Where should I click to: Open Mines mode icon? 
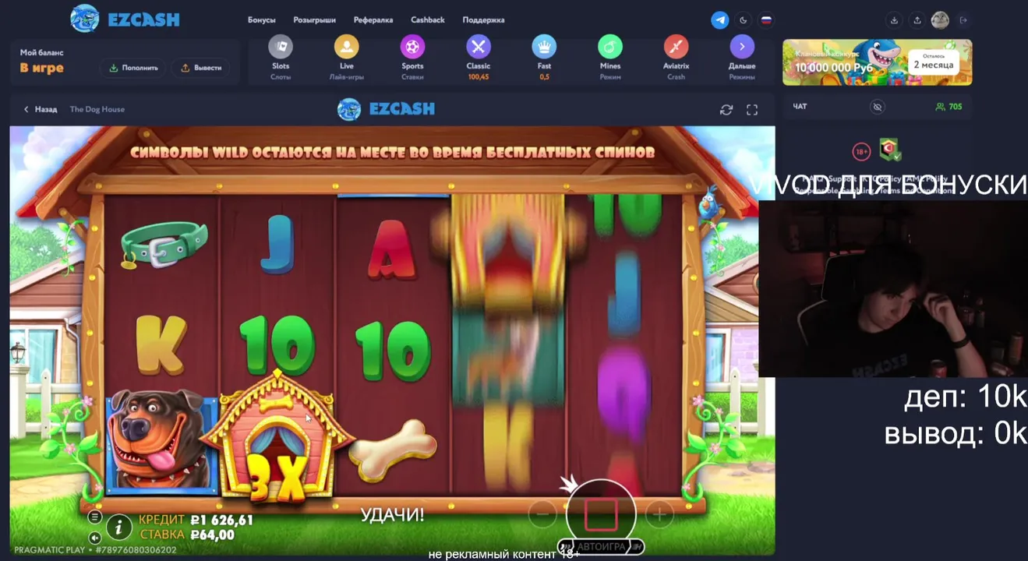(610, 48)
